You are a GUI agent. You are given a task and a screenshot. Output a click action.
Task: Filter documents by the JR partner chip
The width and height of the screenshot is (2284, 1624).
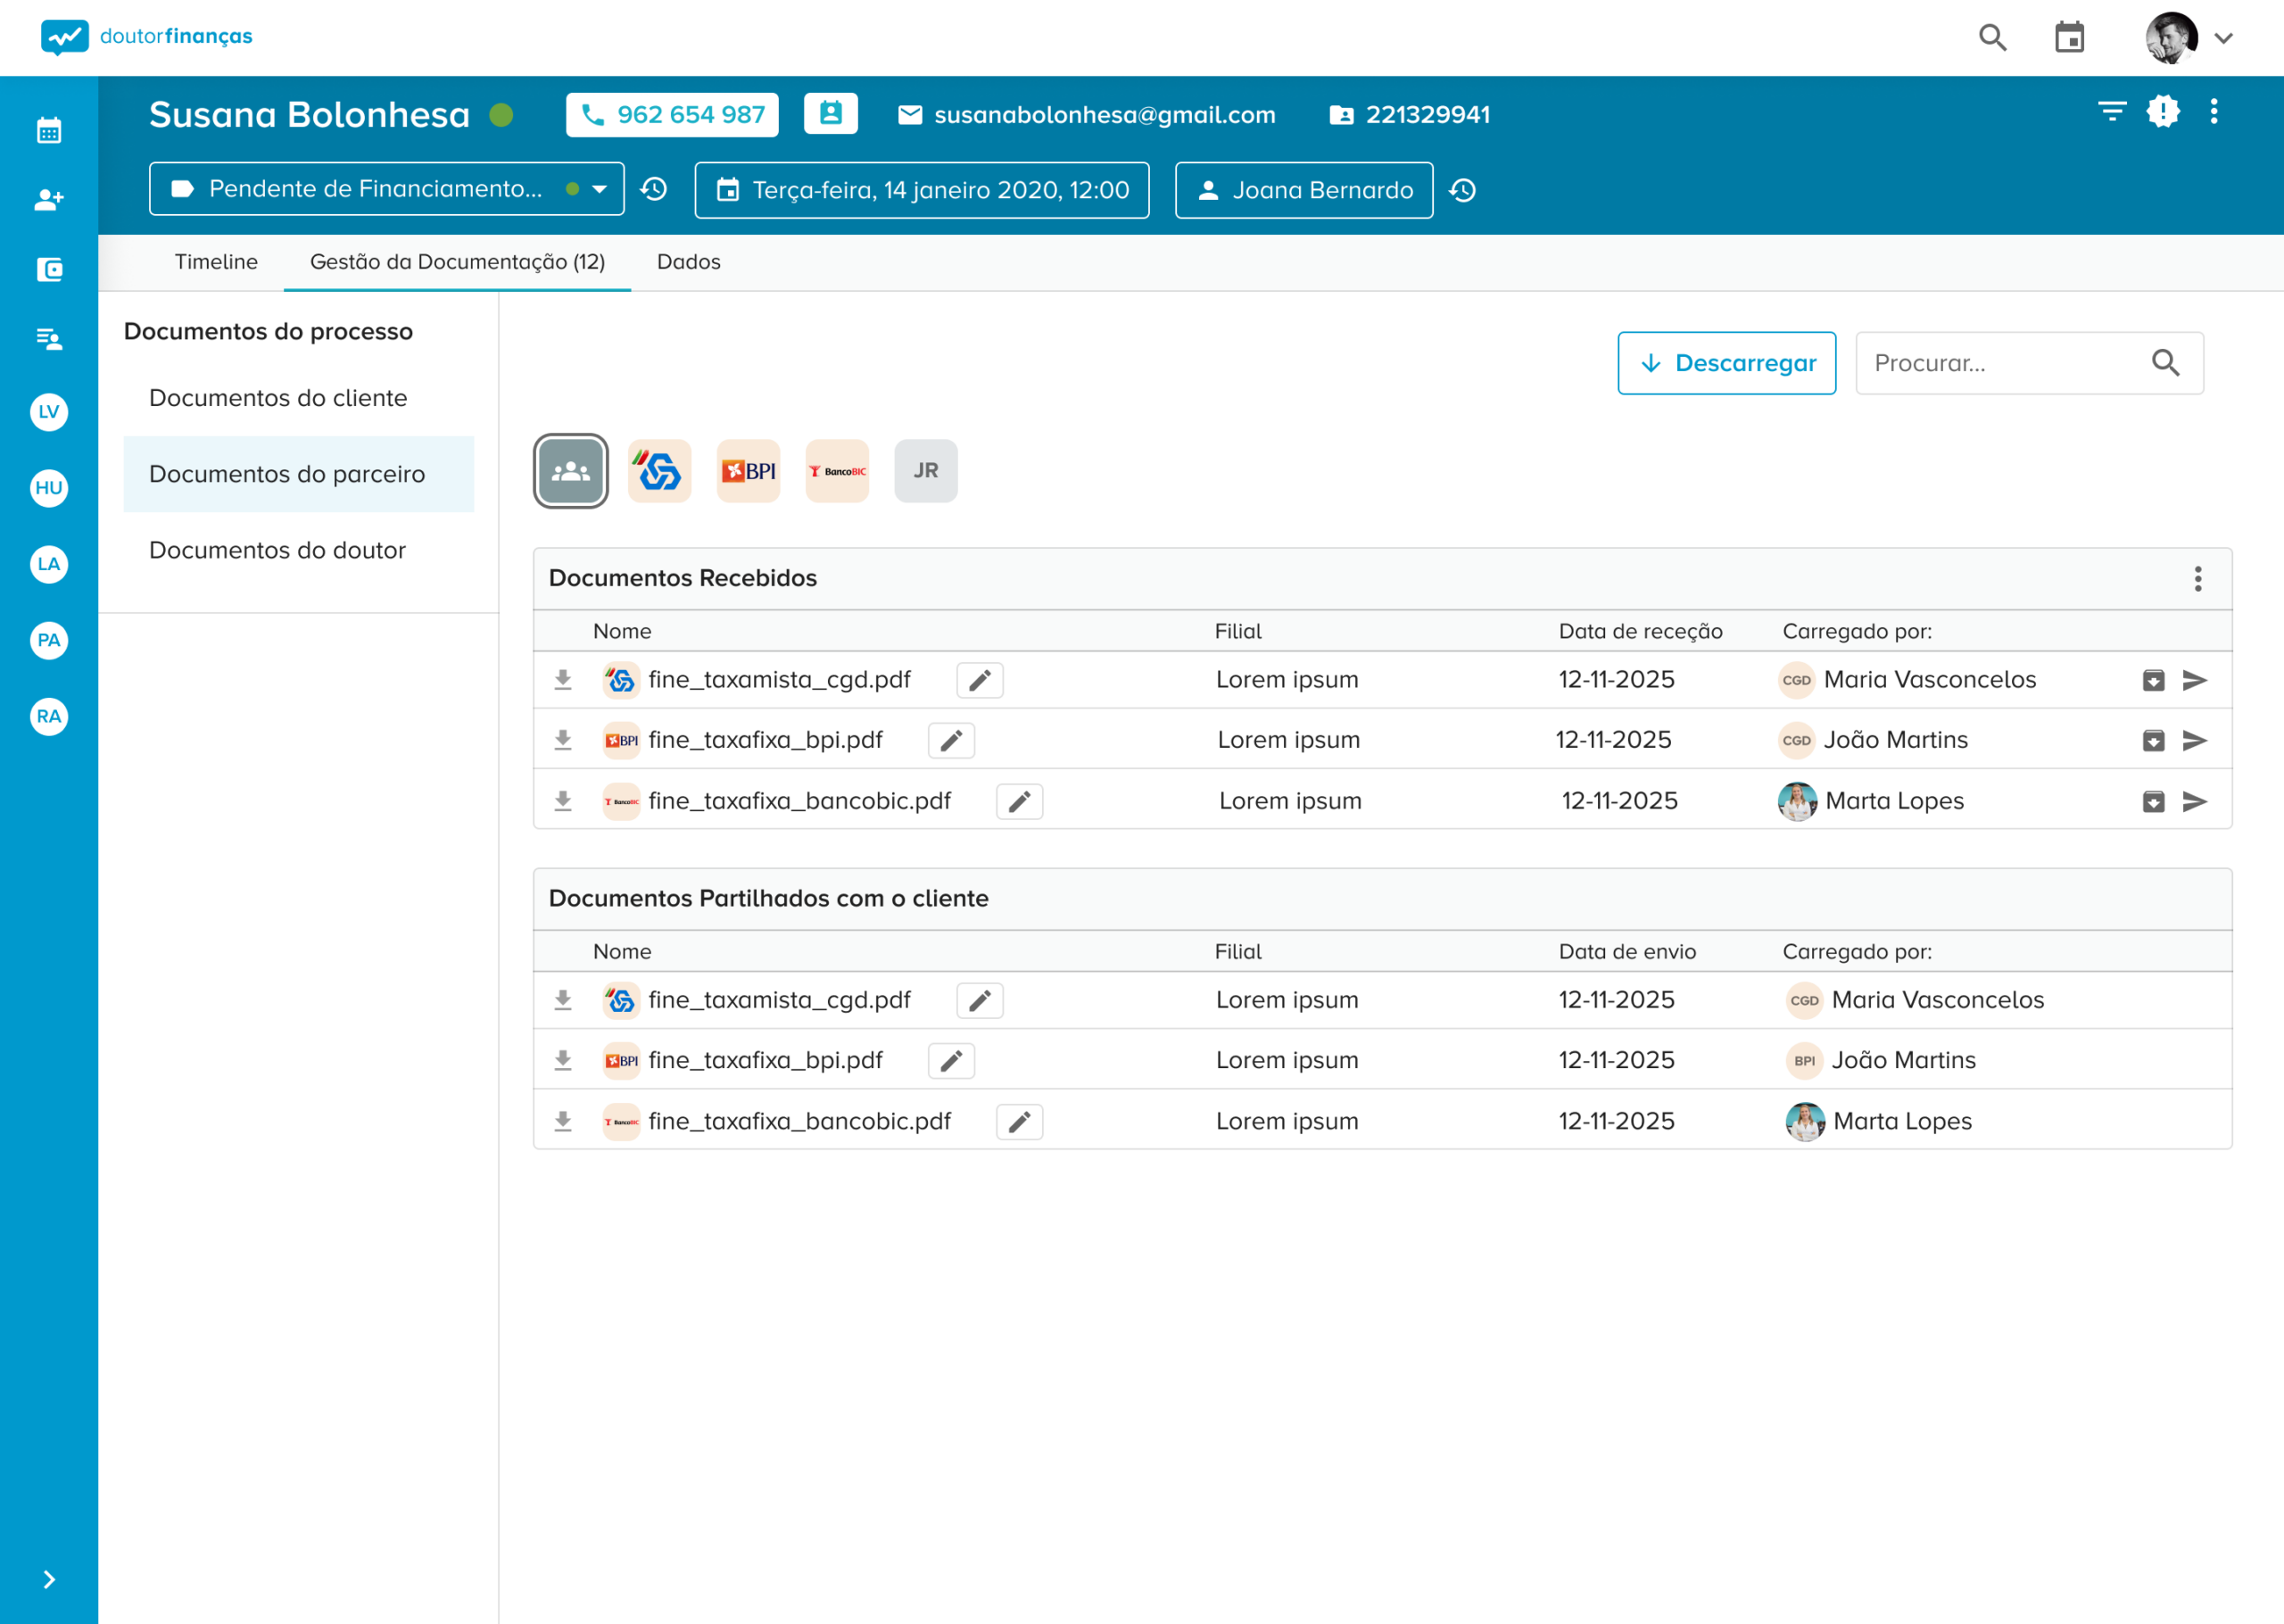[x=925, y=471]
